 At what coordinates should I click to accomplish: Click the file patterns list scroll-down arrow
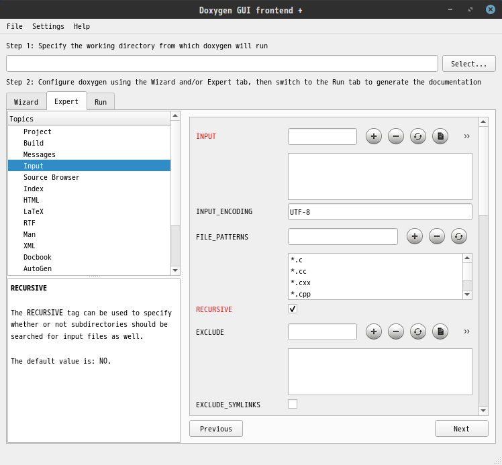pos(467,295)
